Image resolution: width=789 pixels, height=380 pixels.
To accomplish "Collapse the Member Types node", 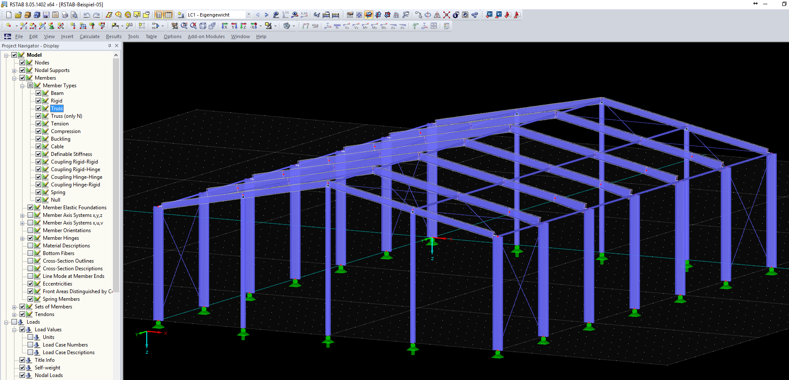I will pos(22,86).
